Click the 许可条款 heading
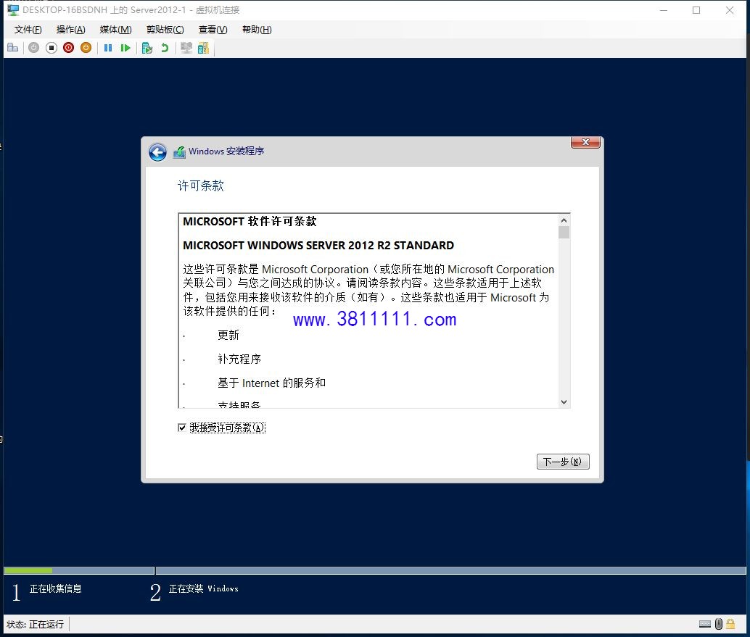The width and height of the screenshot is (750, 637). coord(201,186)
